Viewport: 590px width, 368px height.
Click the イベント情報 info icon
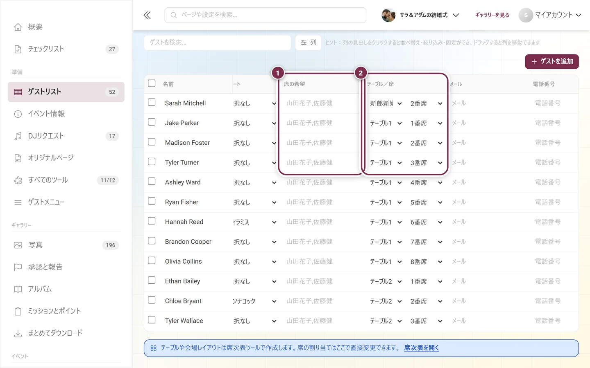point(18,114)
